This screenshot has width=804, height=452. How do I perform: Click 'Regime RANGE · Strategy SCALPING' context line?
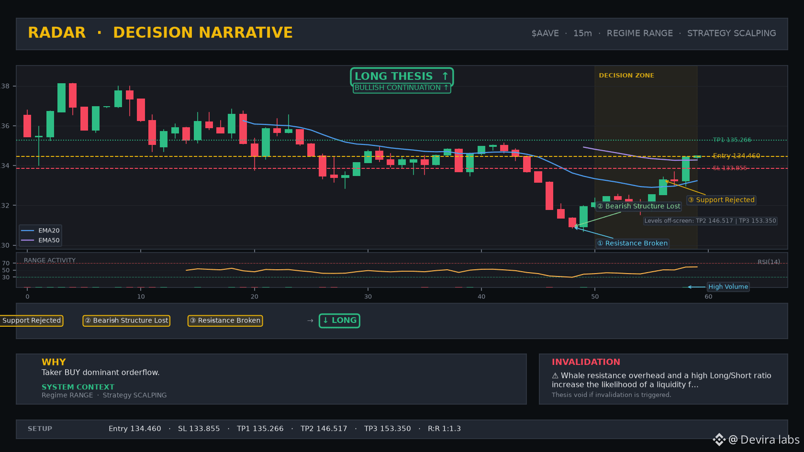pyautogui.click(x=104, y=395)
